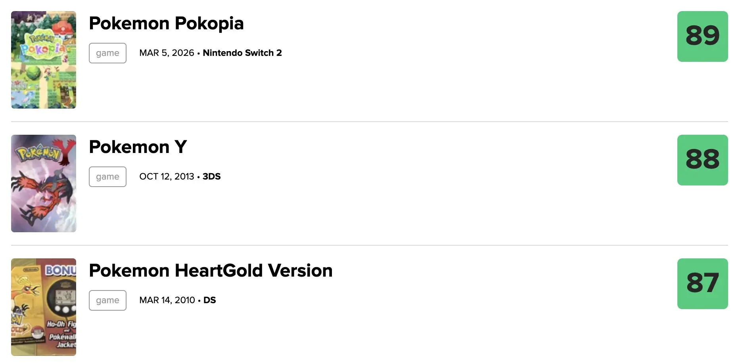Click the game tag under Pokemon HeartGold
Screen dimensions: 740x363
pyautogui.click(x=107, y=300)
